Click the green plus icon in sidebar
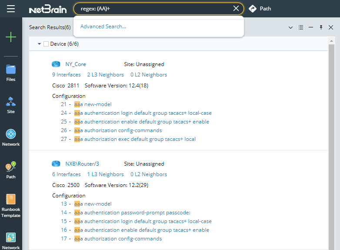This screenshot has width=340, height=250. tap(11, 37)
